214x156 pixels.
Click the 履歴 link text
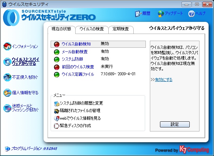coord(146,13)
